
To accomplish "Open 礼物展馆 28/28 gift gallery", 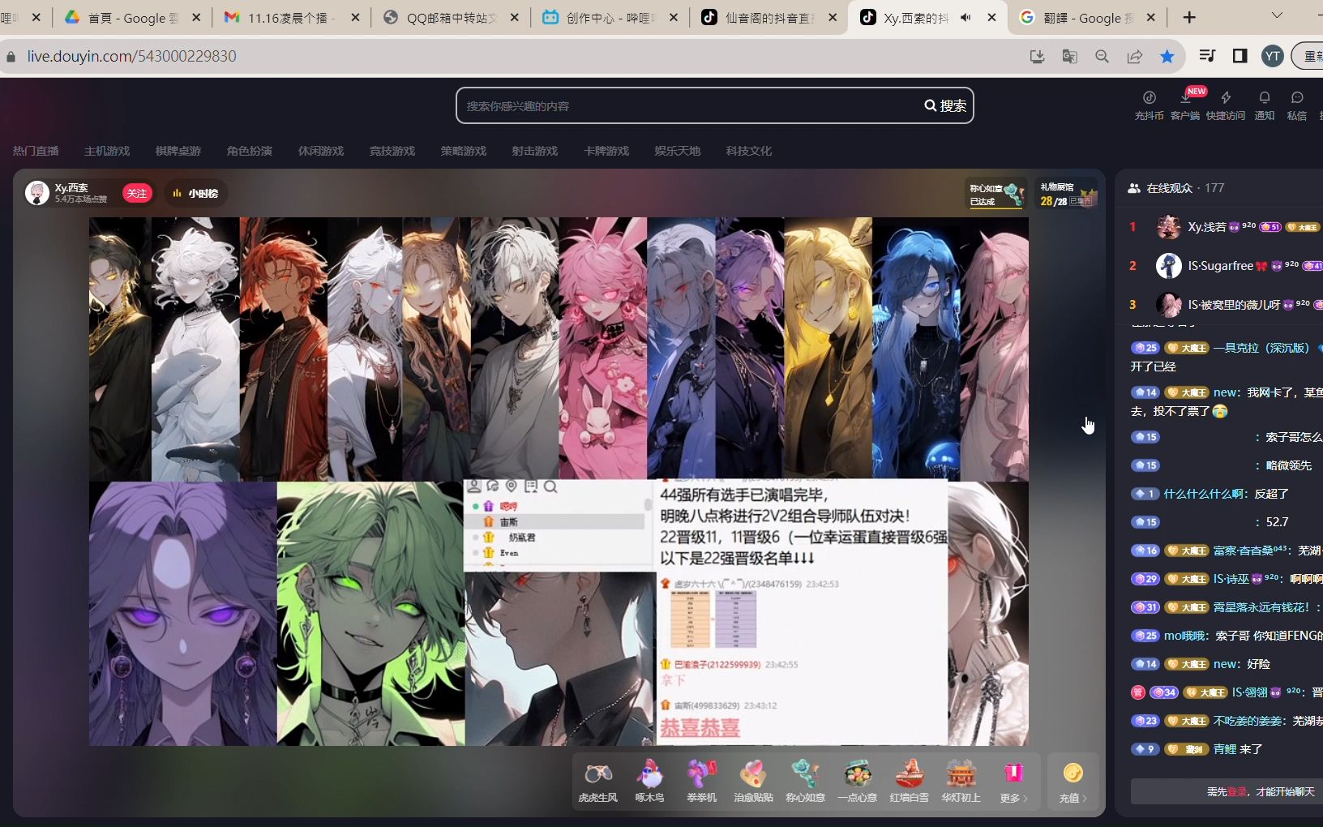I will (x=1068, y=195).
